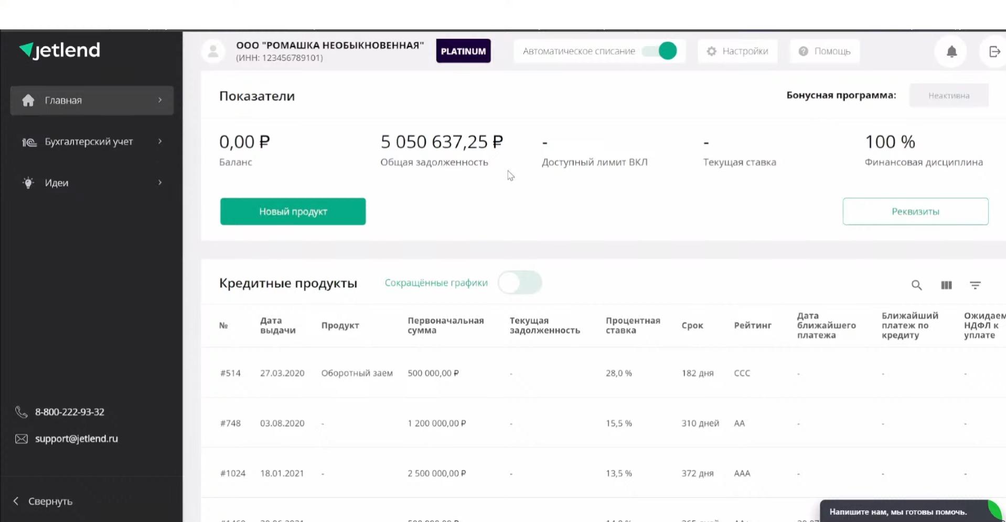The height and width of the screenshot is (522, 1006).
Task: Collapse the sidebar with Свернуть
Action: (43, 501)
